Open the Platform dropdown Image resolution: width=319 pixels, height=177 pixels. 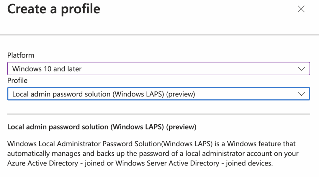click(158, 69)
